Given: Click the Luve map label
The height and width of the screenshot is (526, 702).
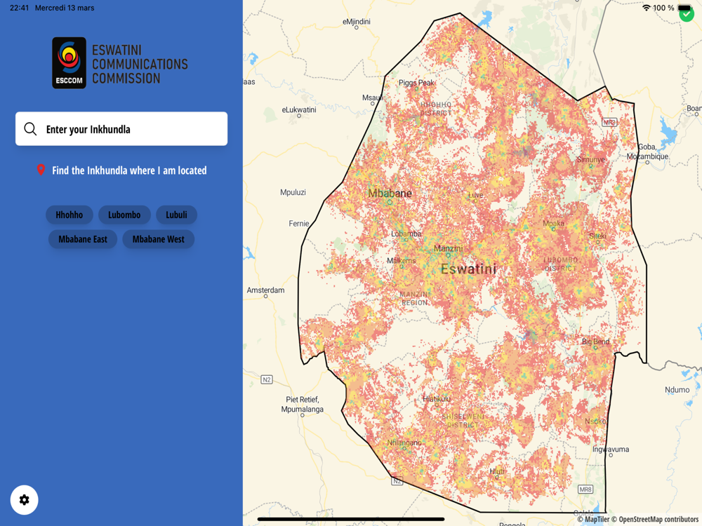Looking at the screenshot, I should click(475, 195).
